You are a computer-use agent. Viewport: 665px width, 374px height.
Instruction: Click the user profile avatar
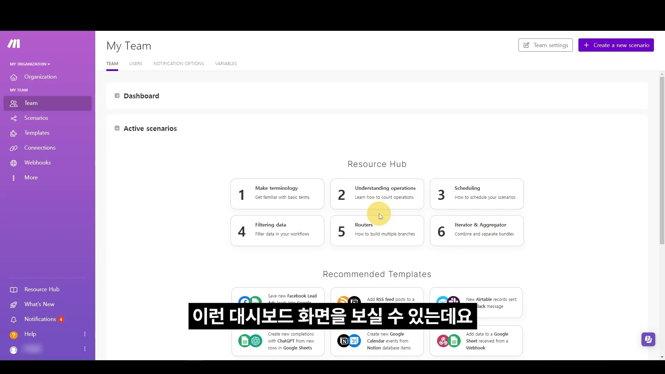pyautogui.click(x=13, y=349)
